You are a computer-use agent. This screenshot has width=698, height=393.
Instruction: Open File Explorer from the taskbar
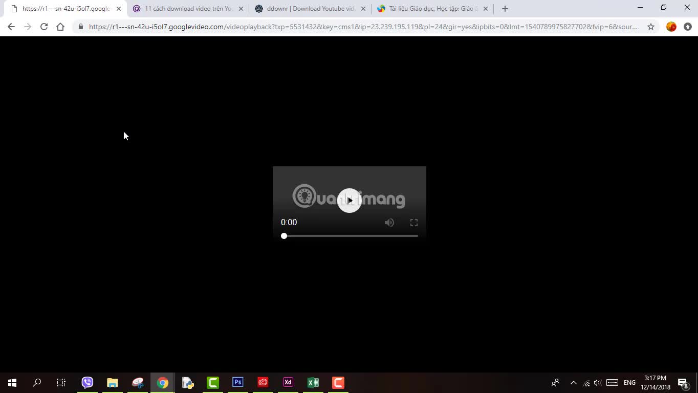point(113,382)
